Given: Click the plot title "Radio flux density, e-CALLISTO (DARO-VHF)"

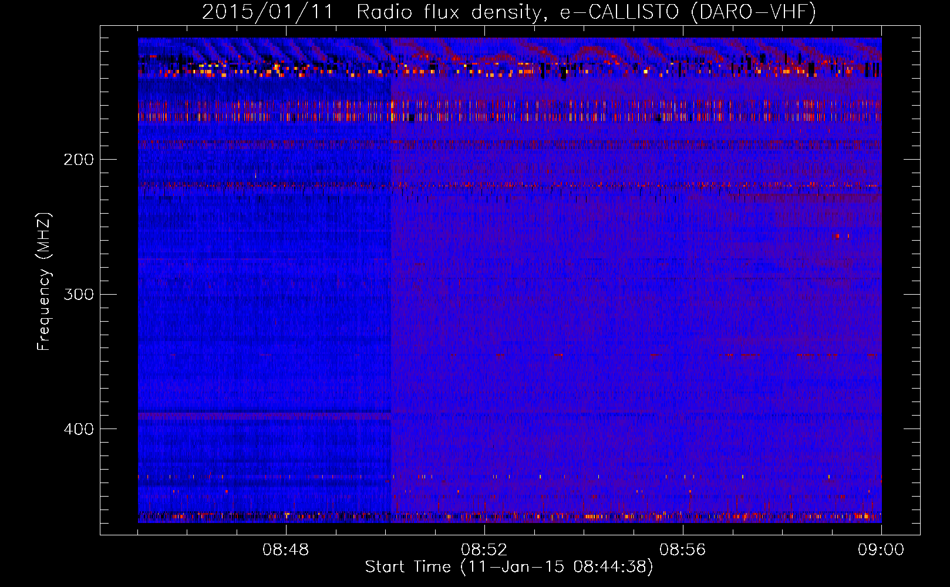Looking at the screenshot, I should (586, 12).
